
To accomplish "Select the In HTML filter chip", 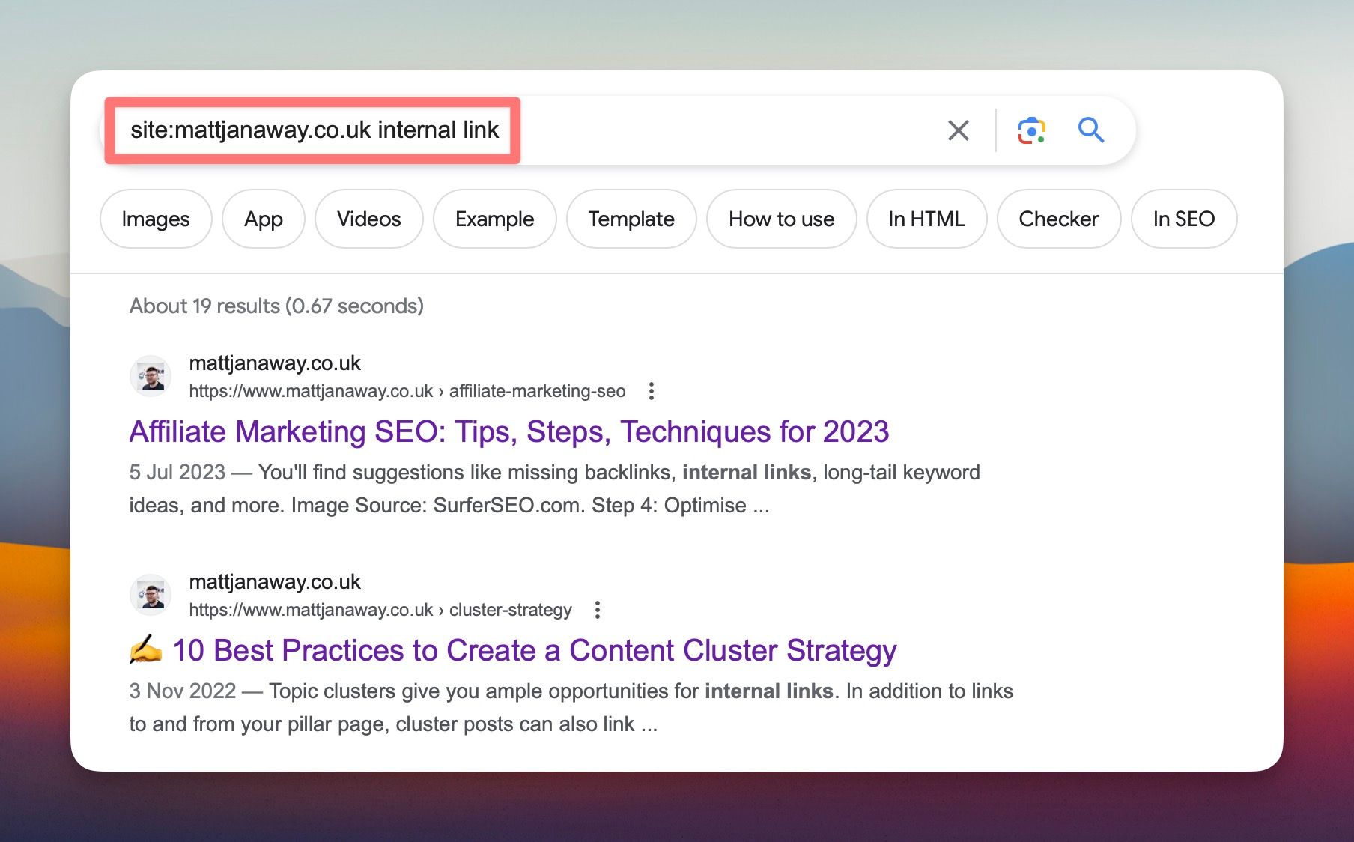I will [x=926, y=219].
